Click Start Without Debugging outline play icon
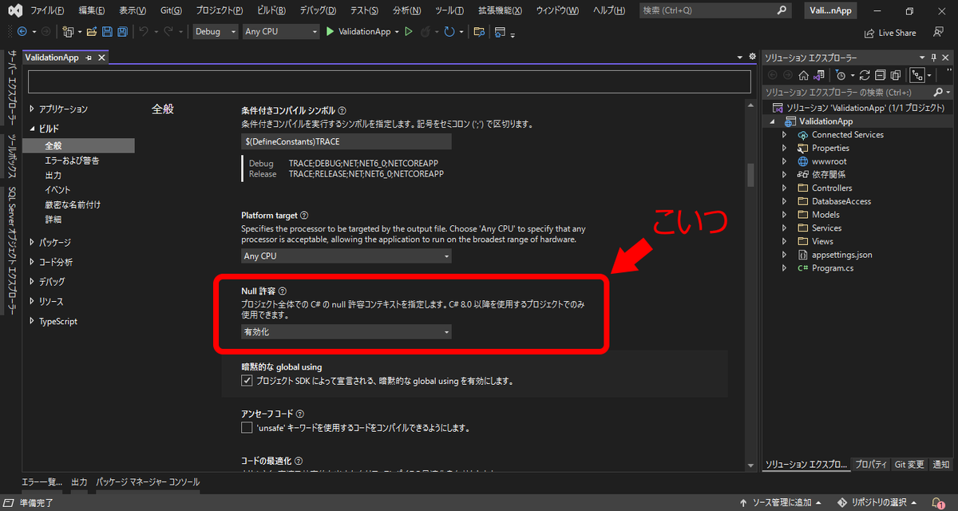958x511 pixels. coord(408,32)
